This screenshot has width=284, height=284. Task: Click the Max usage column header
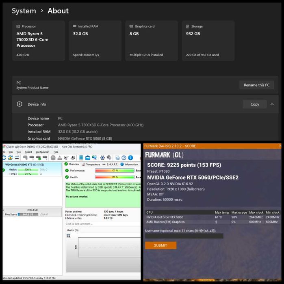pyautogui.click(x=239, y=212)
